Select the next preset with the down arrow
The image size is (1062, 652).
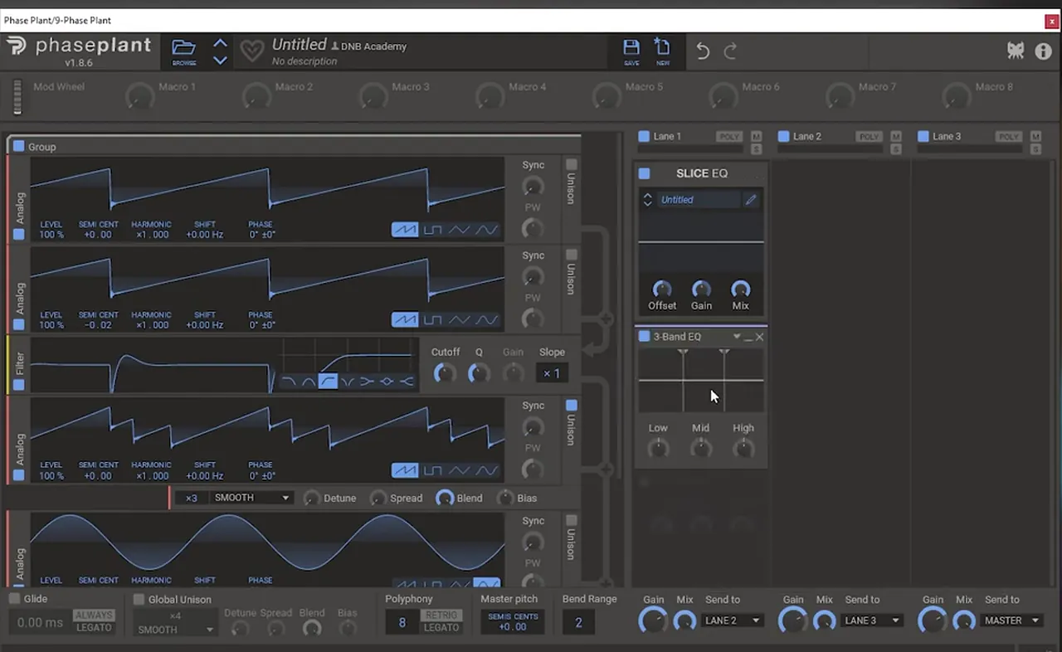coord(220,60)
